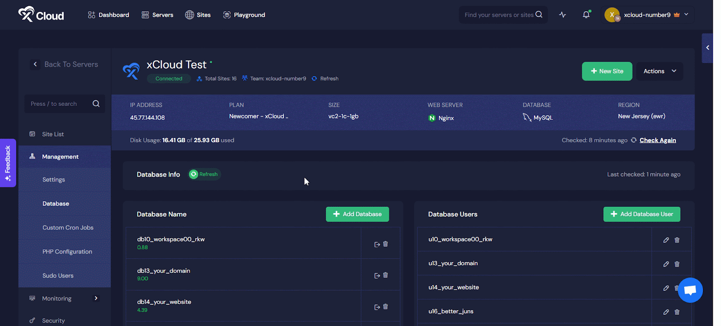The width and height of the screenshot is (721, 326).
Task: Click Back To Servers arrow
Action: tap(35, 64)
